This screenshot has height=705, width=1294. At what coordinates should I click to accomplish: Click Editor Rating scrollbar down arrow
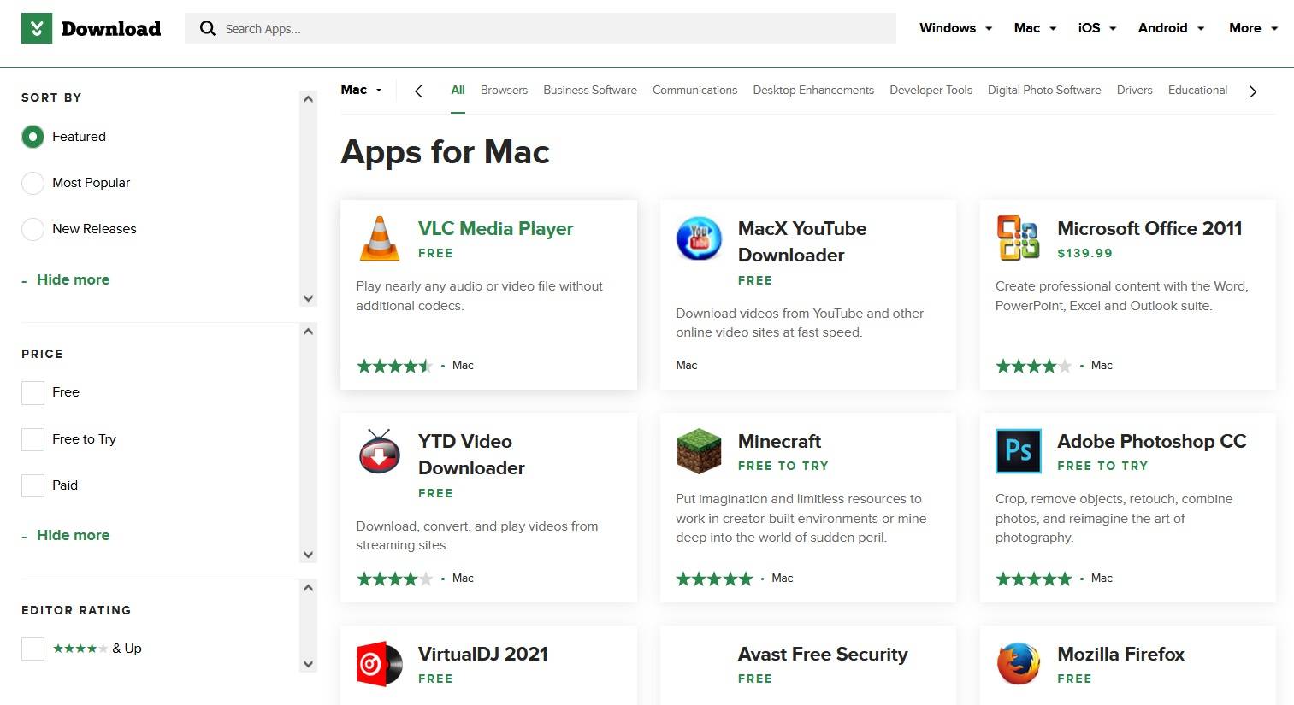click(x=309, y=664)
